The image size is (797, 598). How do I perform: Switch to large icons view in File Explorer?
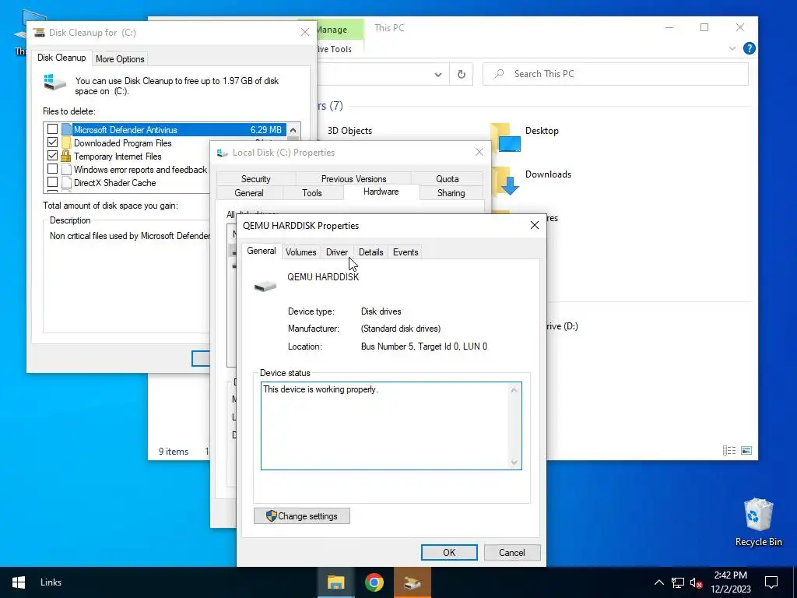point(746,451)
